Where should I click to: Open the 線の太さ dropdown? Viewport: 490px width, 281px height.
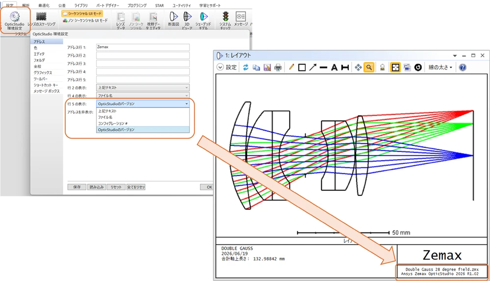(441, 67)
